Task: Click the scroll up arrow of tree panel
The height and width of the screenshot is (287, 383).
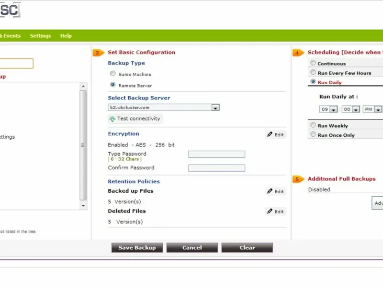Action: coord(83,86)
